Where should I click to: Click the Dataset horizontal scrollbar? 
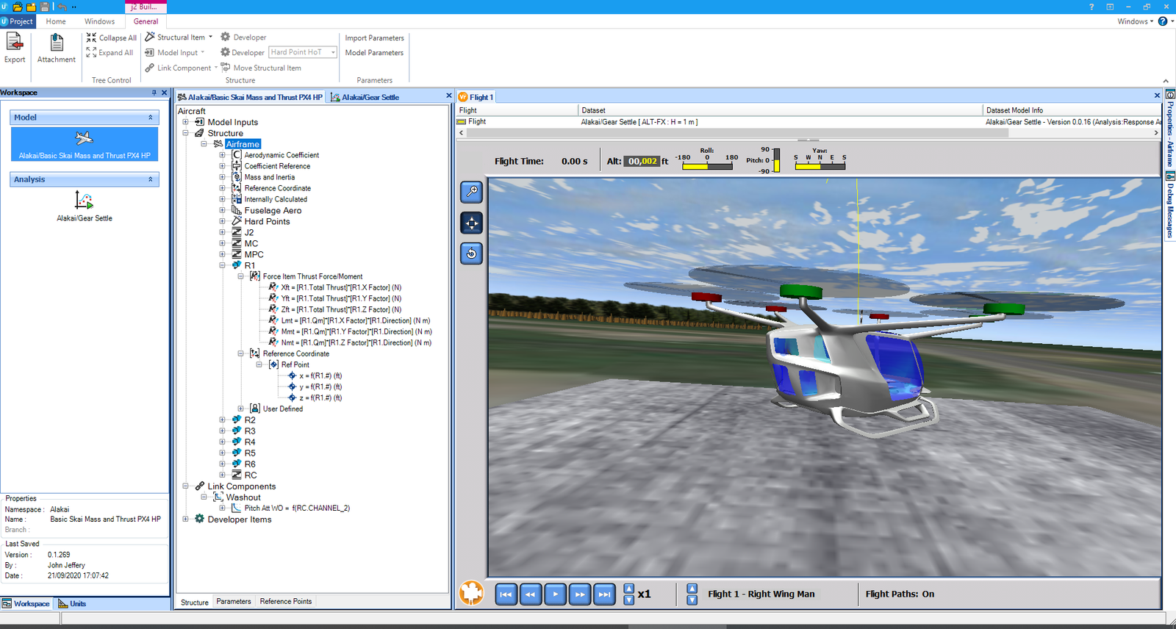tap(808, 133)
